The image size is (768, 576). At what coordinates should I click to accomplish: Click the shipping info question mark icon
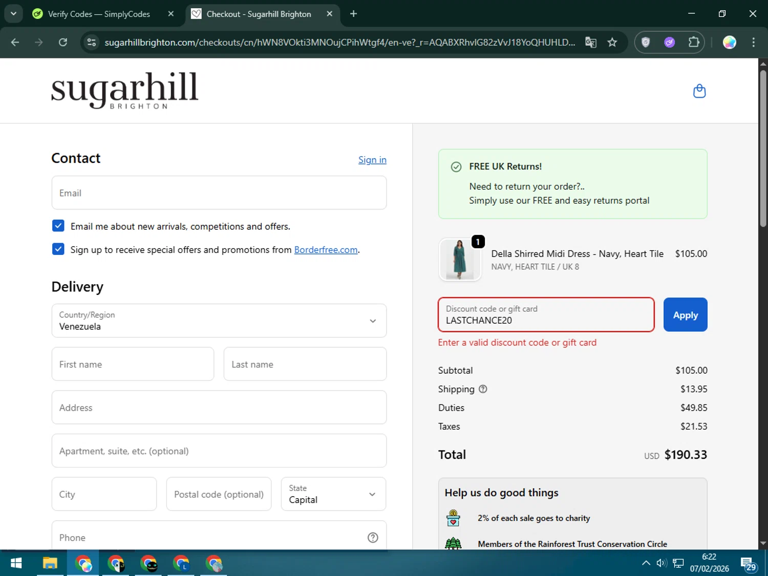483,389
